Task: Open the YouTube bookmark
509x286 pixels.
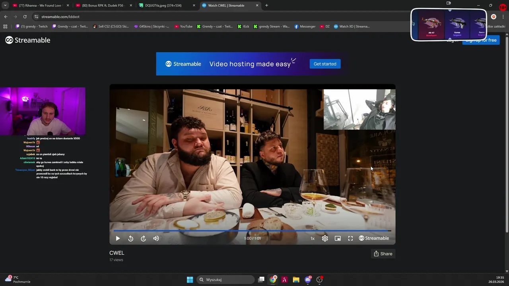Action: pyautogui.click(x=183, y=27)
